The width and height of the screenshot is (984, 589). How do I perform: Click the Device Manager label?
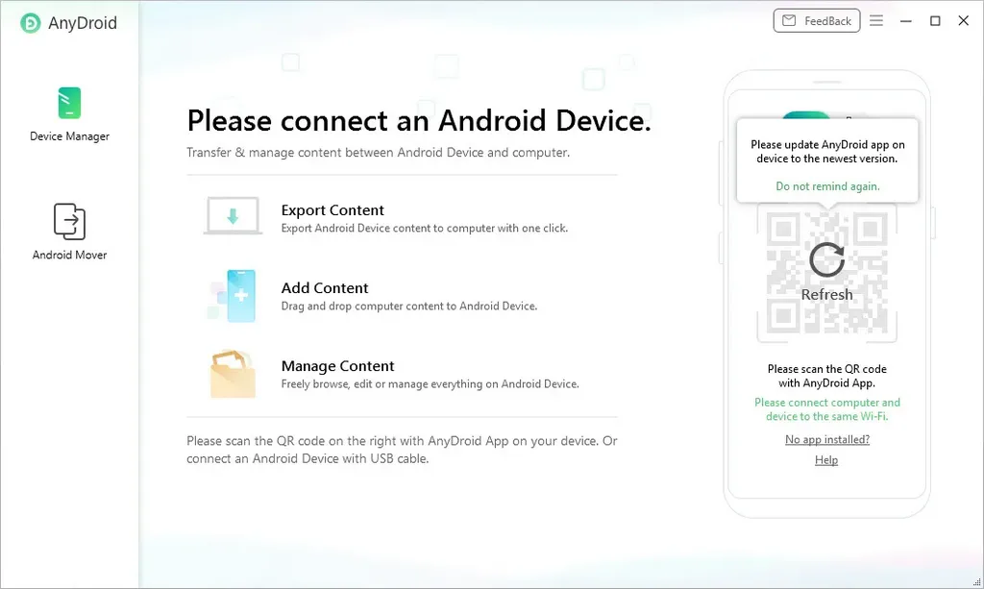click(69, 136)
